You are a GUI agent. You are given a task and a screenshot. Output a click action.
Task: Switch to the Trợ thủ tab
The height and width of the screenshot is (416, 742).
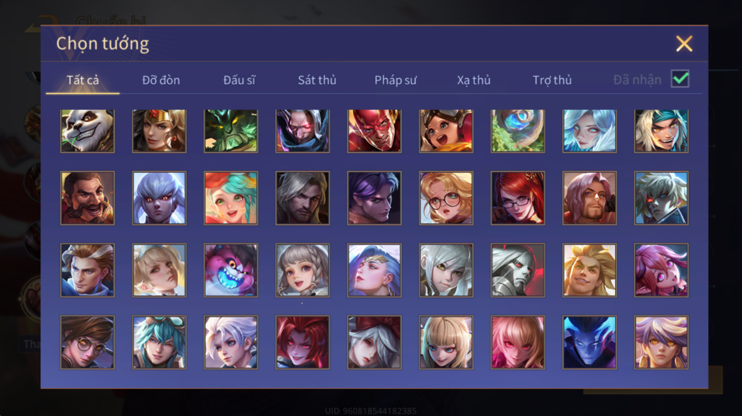552,80
